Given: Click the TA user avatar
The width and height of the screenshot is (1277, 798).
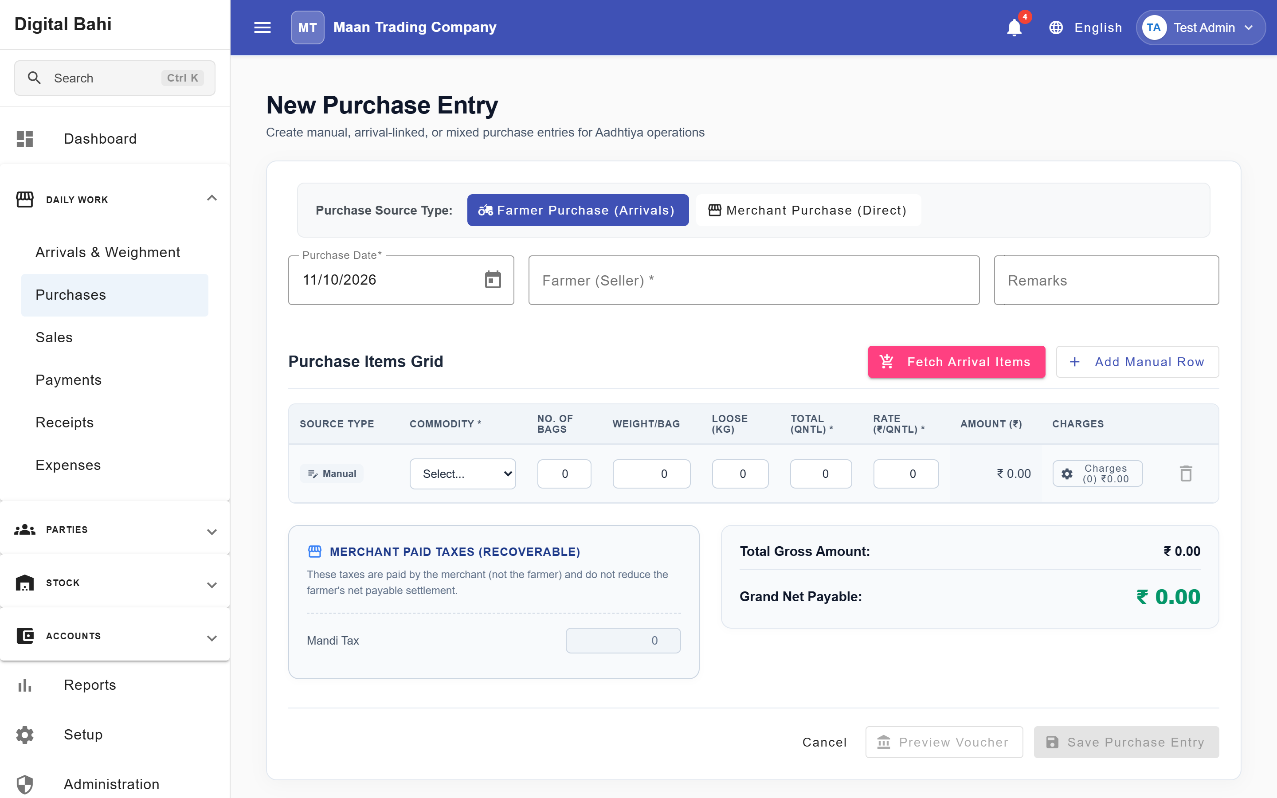Looking at the screenshot, I should click(1154, 27).
